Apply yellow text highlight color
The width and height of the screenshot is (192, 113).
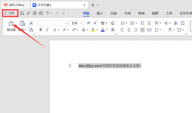pos(93,30)
